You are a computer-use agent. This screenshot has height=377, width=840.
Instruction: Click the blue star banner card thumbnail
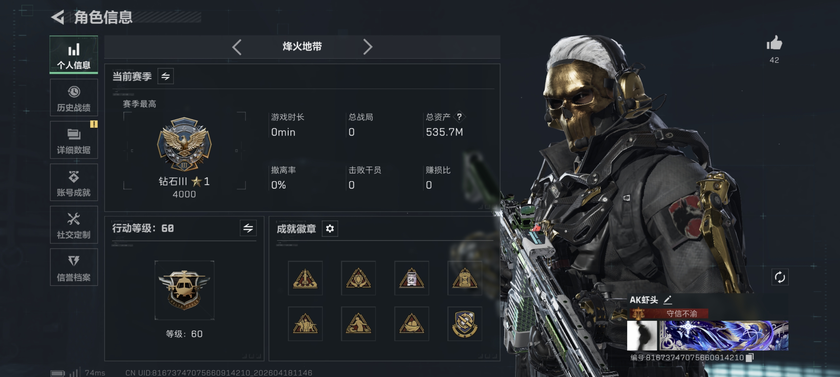[724, 336]
